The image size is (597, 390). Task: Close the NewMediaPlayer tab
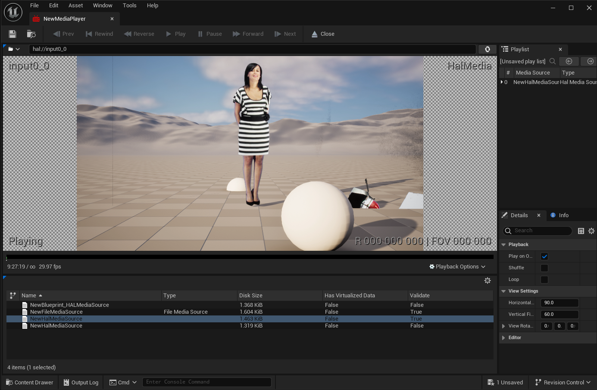point(112,19)
